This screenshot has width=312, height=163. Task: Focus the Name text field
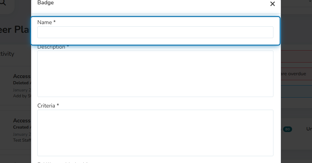pyautogui.click(x=155, y=32)
